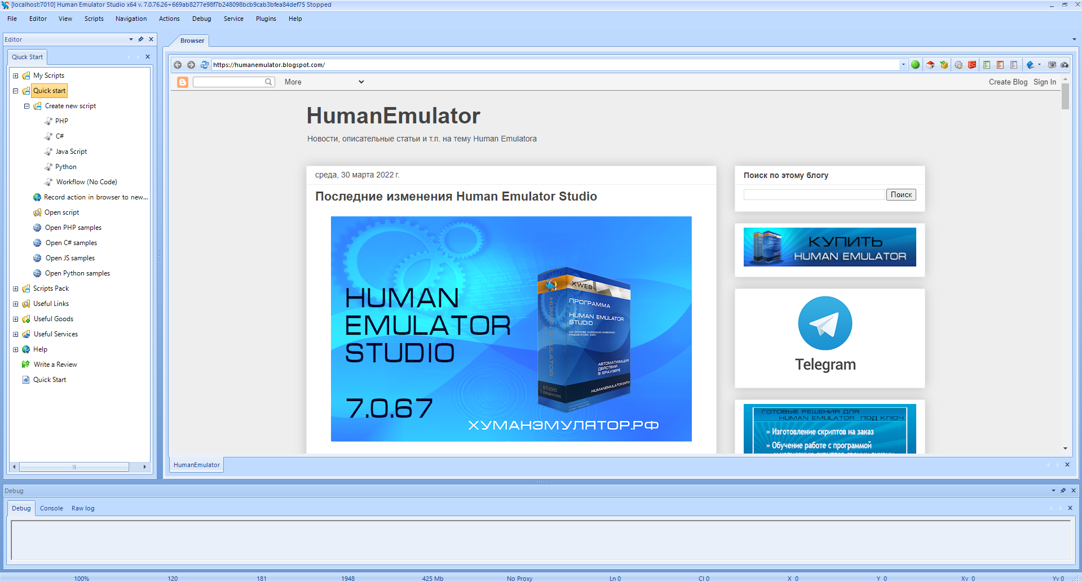
Task: Click the camera snapshot icon on the toolbar
Action: [1052, 64]
